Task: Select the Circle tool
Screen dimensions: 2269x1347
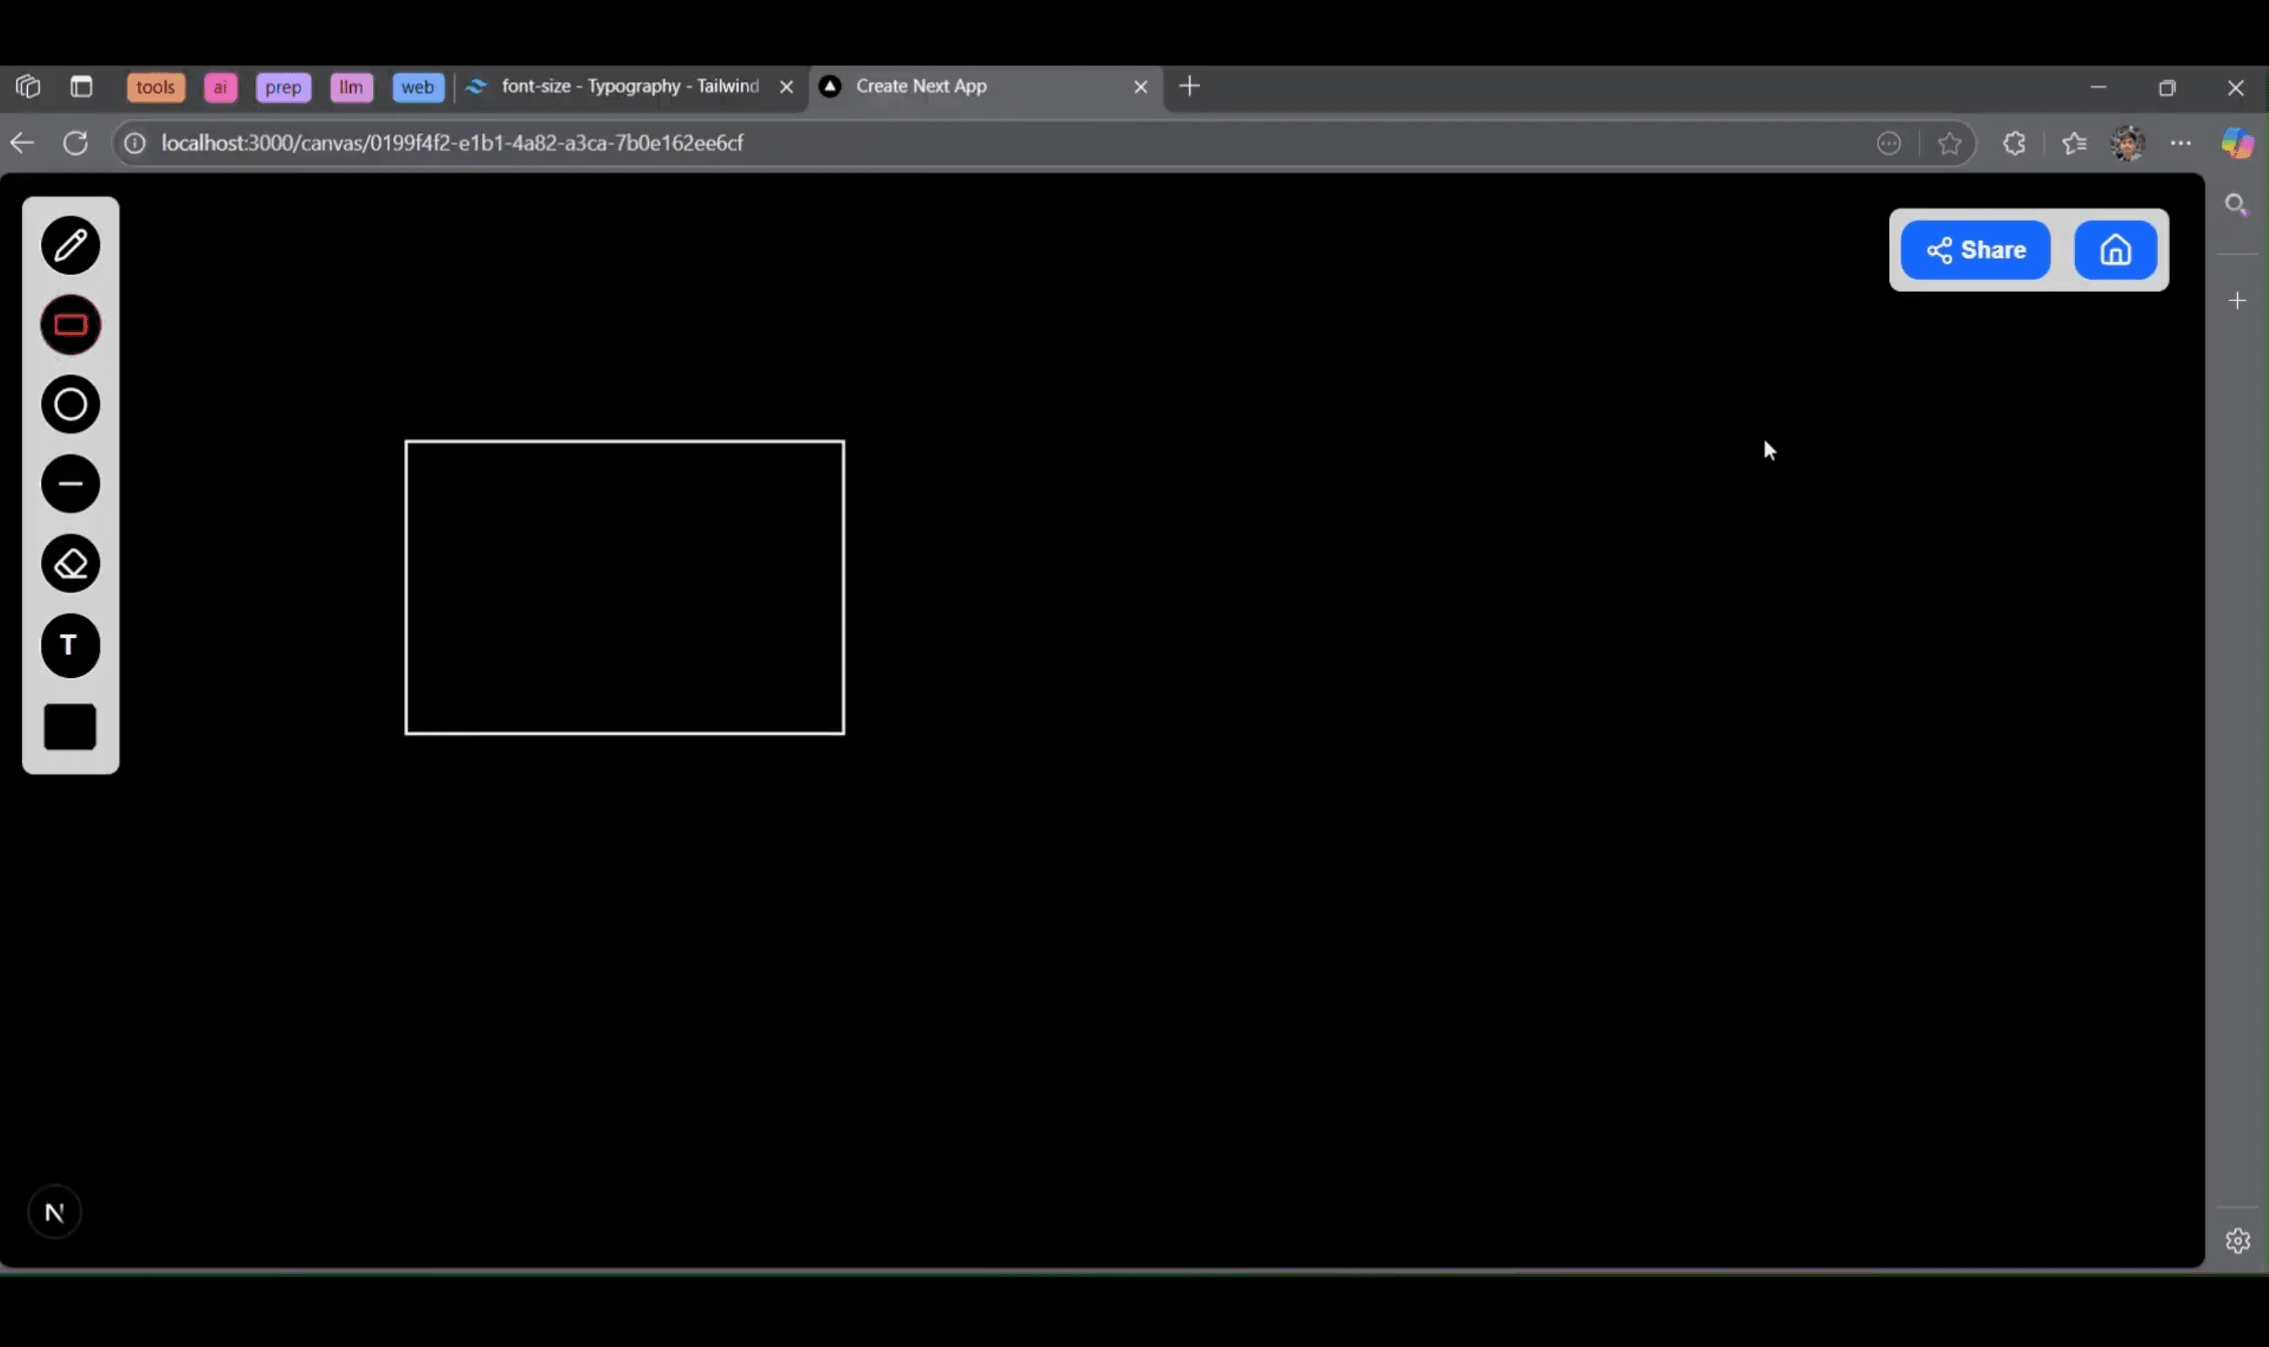Action: click(70, 404)
